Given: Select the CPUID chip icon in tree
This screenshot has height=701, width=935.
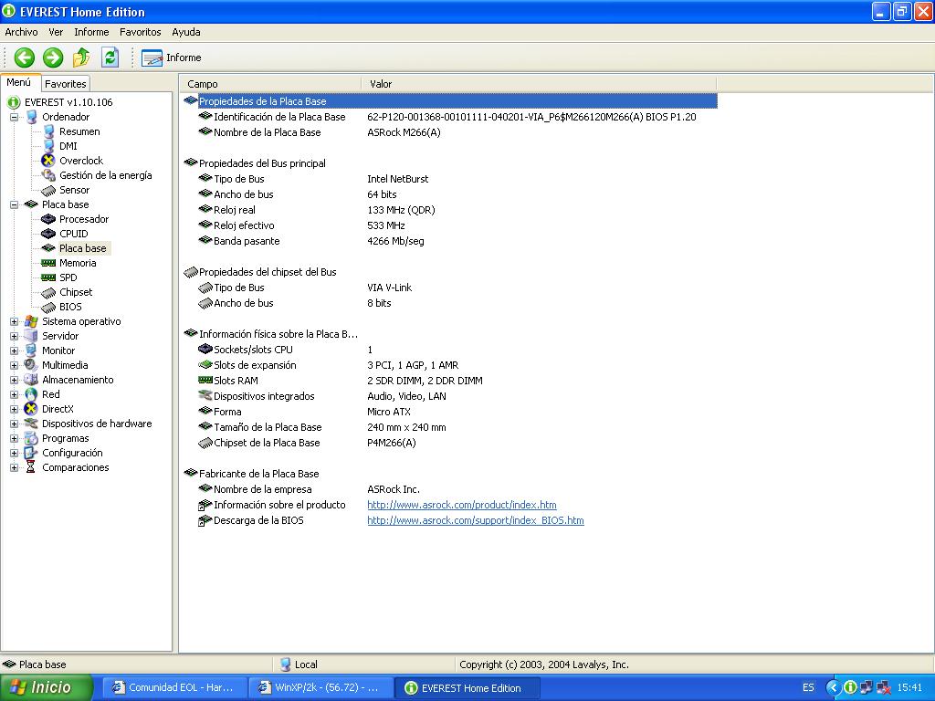Looking at the screenshot, I should click(48, 234).
